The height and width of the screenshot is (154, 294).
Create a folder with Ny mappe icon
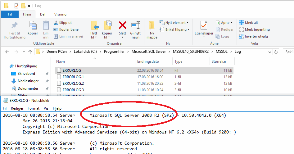152,25
